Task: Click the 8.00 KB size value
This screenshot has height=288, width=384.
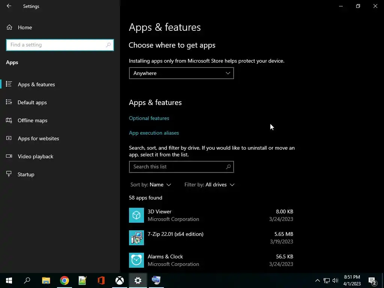Action: tap(285, 211)
